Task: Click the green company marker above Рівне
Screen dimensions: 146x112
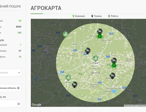Action: [96, 59]
